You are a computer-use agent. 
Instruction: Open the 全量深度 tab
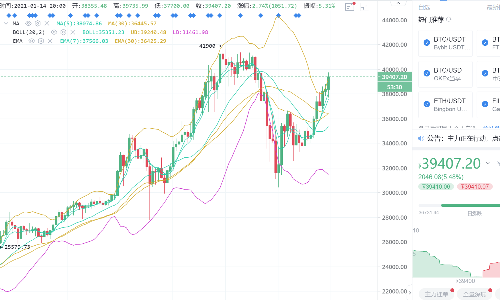point(475,294)
